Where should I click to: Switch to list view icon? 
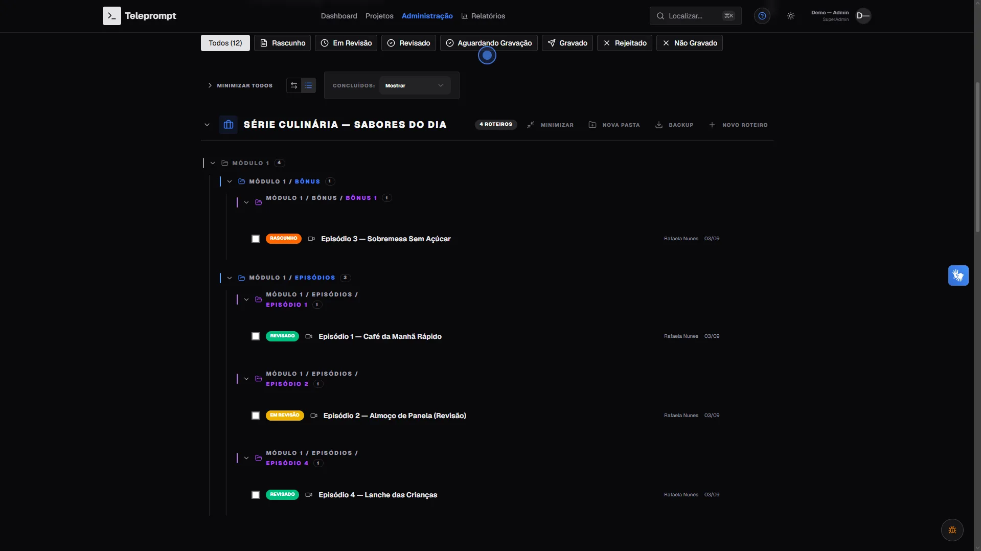click(x=308, y=85)
